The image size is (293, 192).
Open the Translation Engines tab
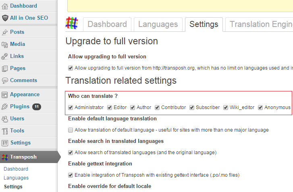coord(261,24)
